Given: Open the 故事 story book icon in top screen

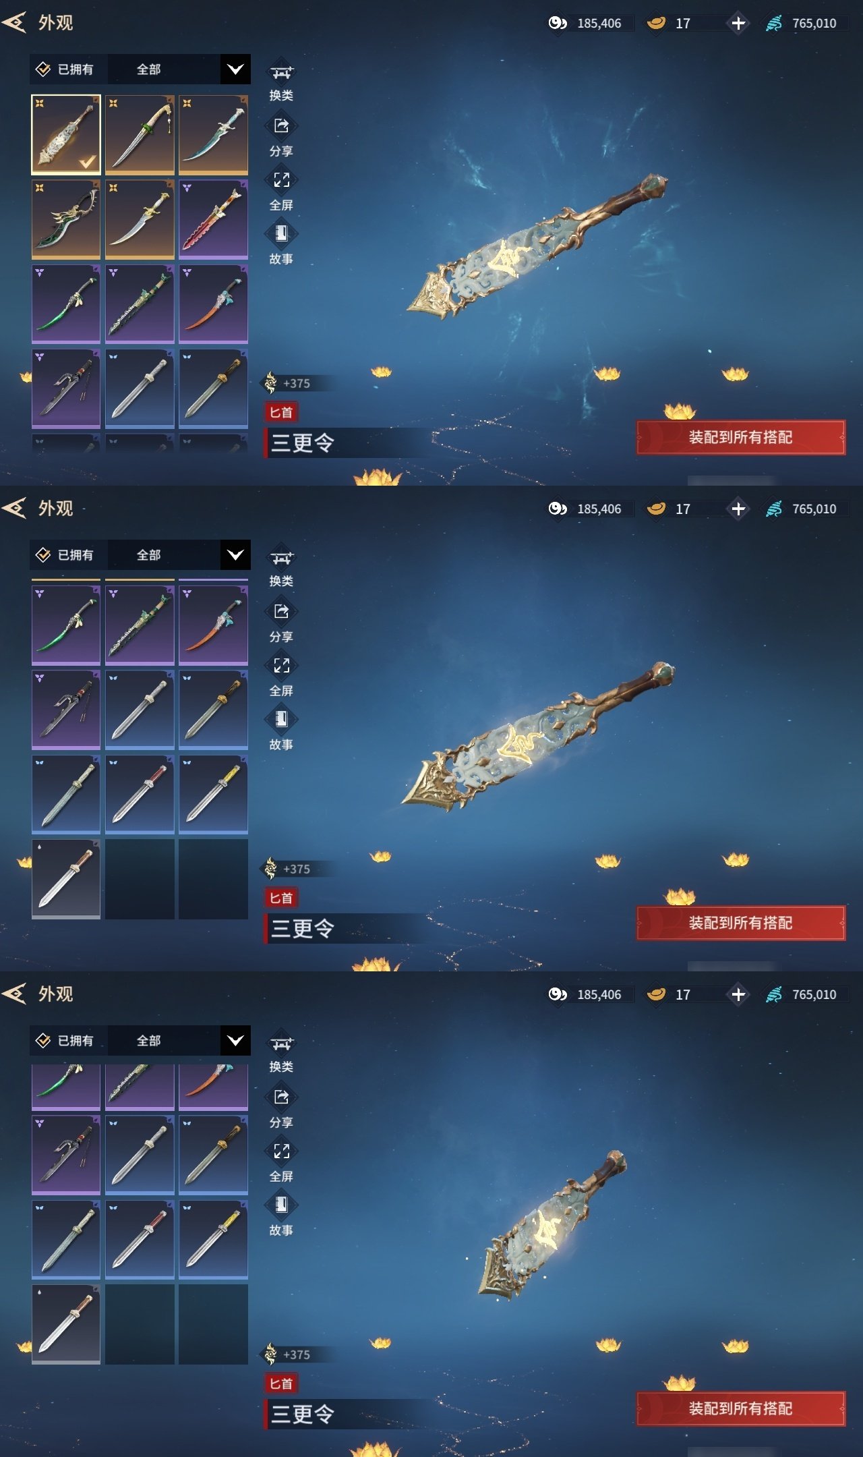Looking at the screenshot, I should (281, 233).
